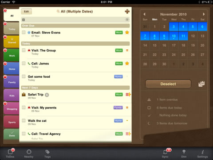Tap Work tag on Email: Steve Evans
This screenshot has height=160, width=213.
119,32
